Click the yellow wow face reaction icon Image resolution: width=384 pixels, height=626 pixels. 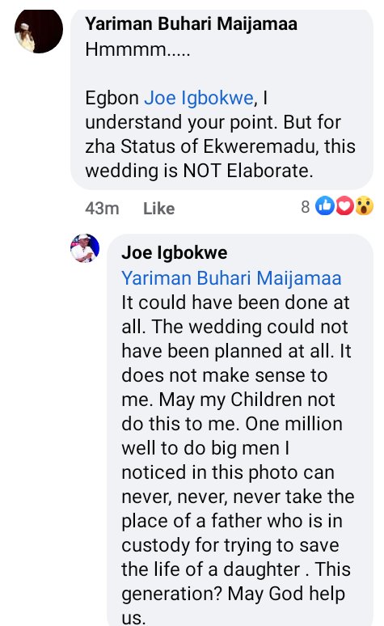364,206
